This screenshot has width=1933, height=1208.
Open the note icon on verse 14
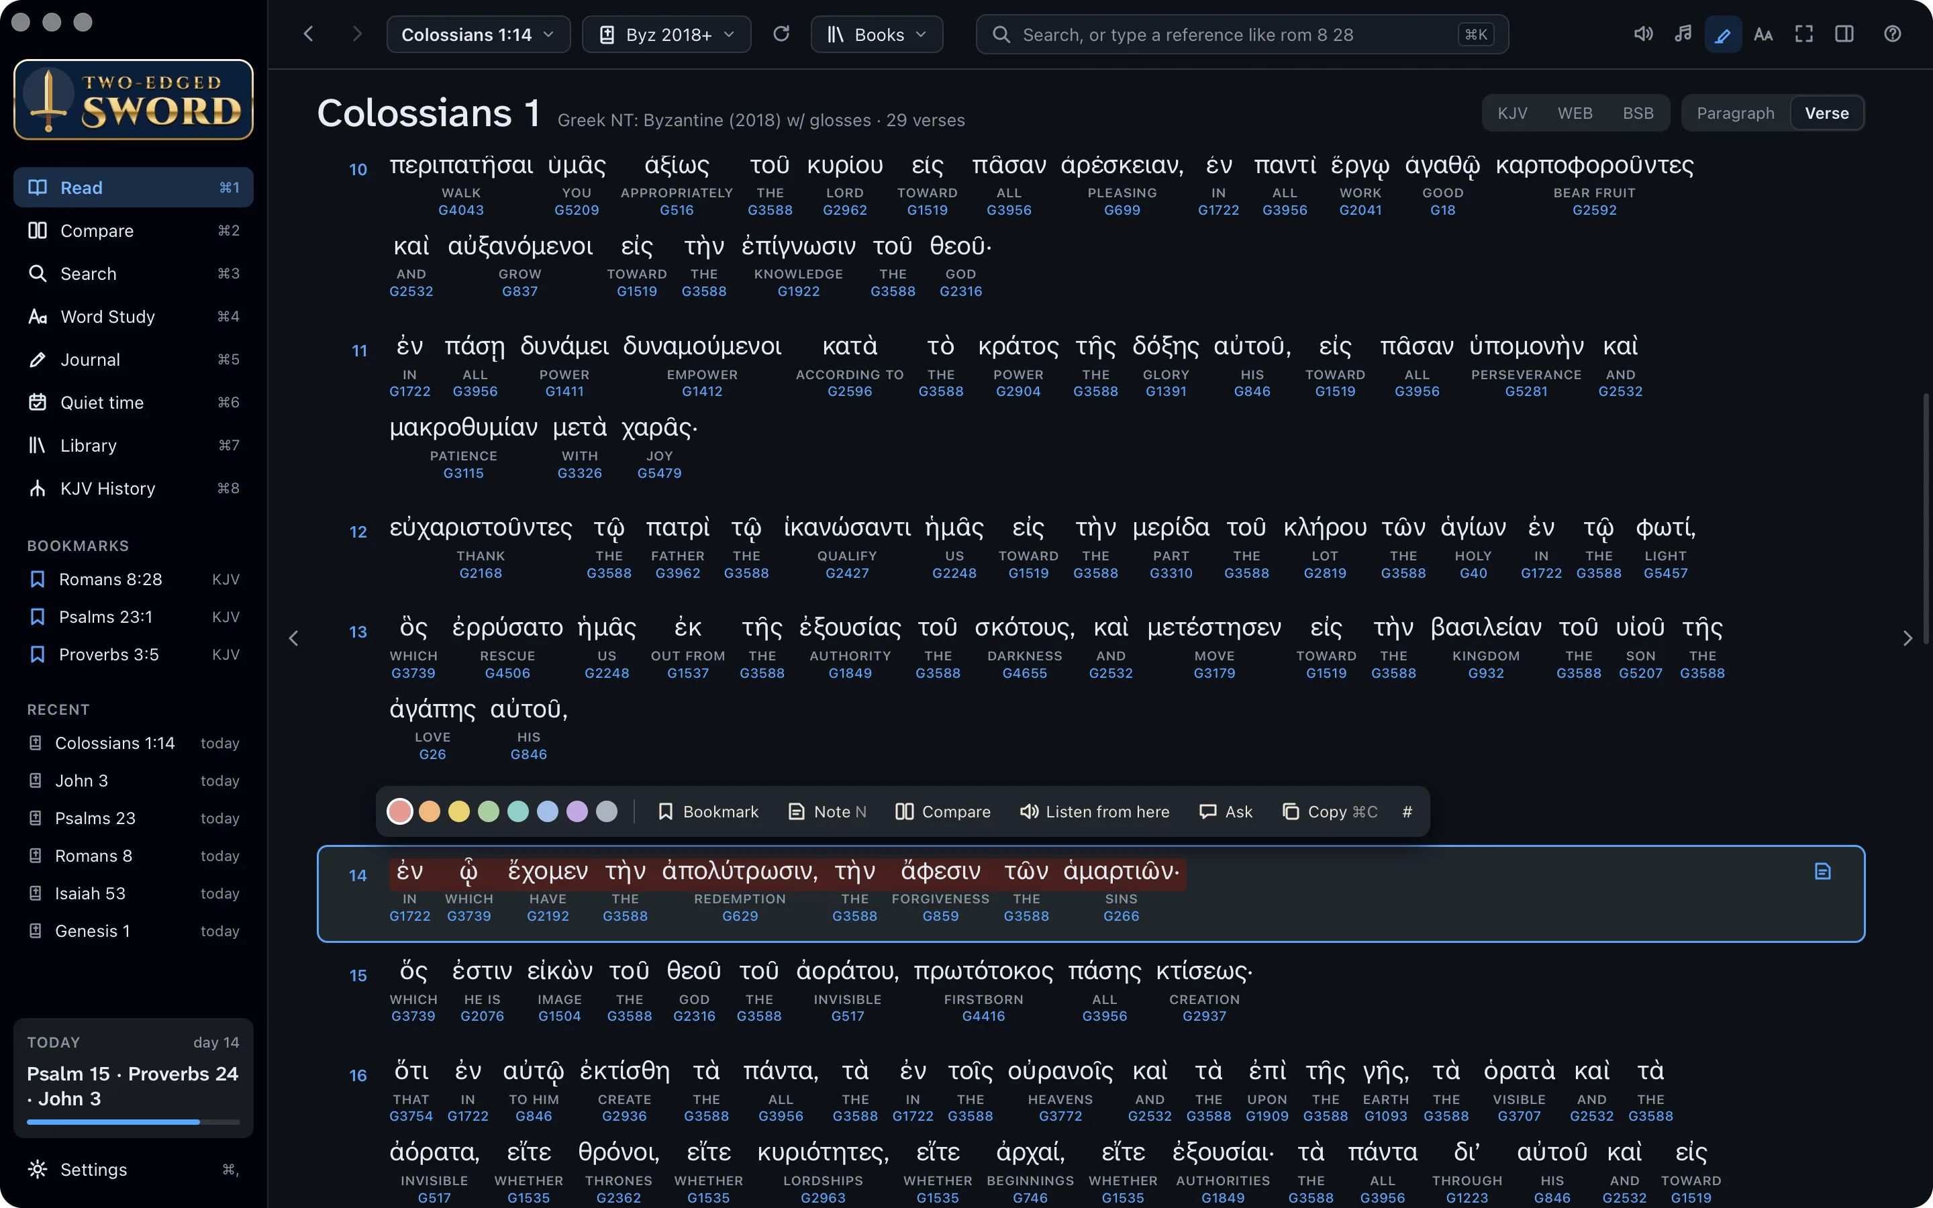pos(1822,872)
